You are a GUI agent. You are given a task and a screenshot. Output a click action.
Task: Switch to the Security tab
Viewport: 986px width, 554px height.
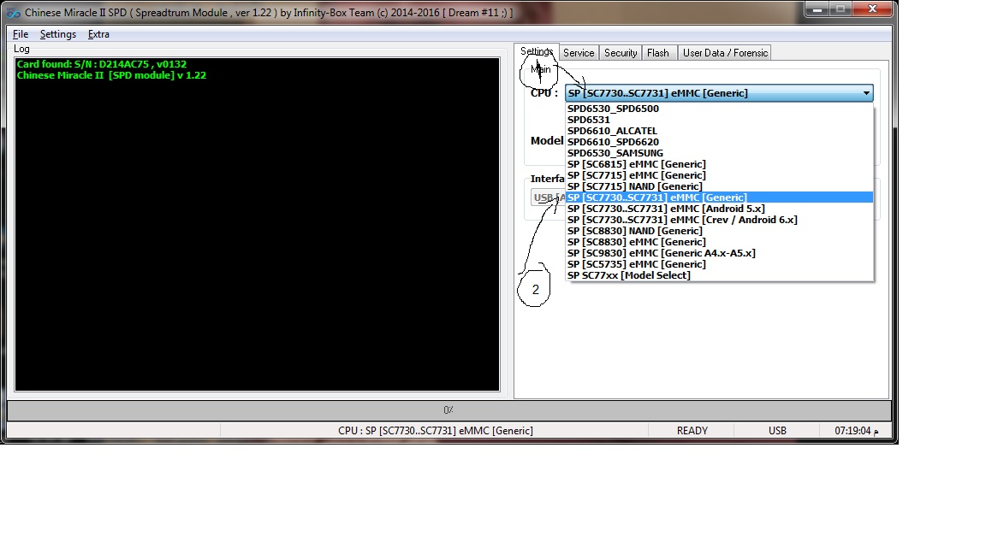pos(621,53)
